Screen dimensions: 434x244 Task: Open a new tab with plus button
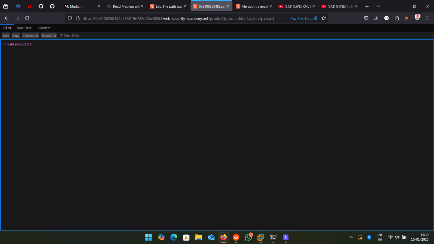point(367,6)
